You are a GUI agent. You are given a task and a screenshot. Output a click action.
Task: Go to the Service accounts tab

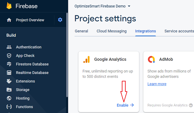pyautogui.click(x=179, y=31)
